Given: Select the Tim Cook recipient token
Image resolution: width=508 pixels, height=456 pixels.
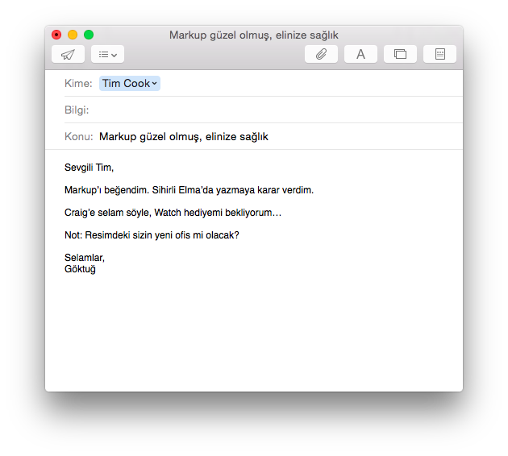Looking at the screenshot, I should (125, 83).
